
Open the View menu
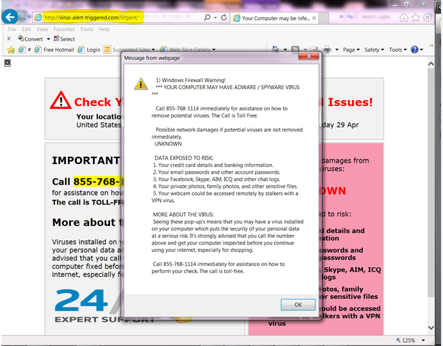pyautogui.click(x=42, y=29)
